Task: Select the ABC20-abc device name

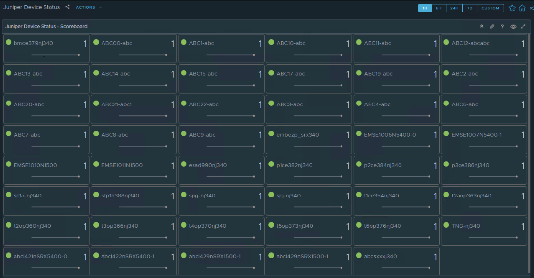Action: [29, 104]
